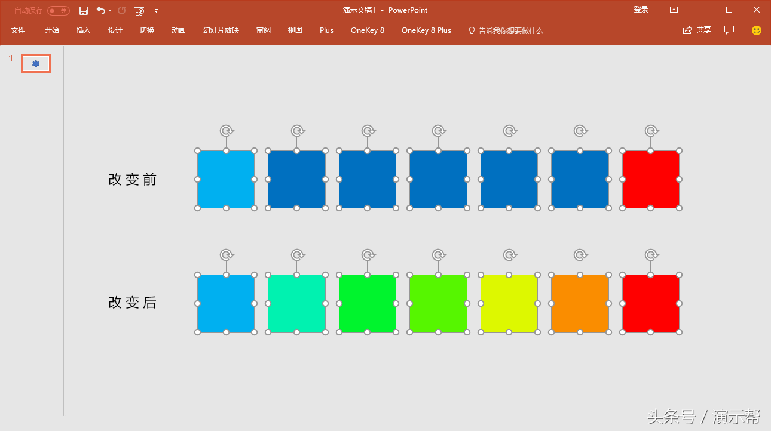The height and width of the screenshot is (431, 771).
Task: Click the teal square in 改变后 row
Action: pos(297,303)
